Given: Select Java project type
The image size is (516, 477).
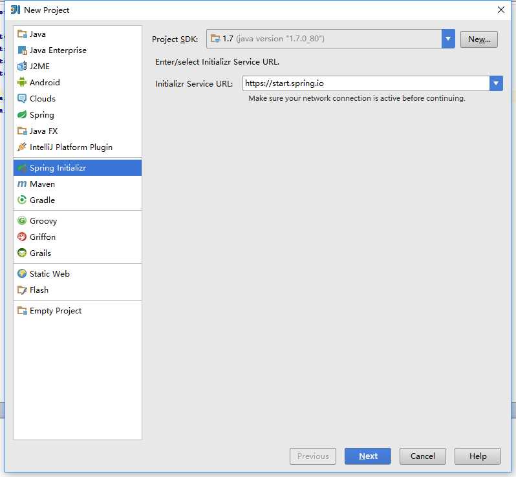Looking at the screenshot, I should 78,34.
